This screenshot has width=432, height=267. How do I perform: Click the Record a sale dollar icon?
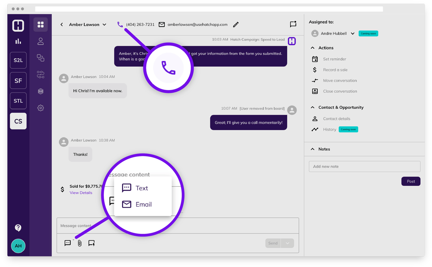[x=315, y=69]
